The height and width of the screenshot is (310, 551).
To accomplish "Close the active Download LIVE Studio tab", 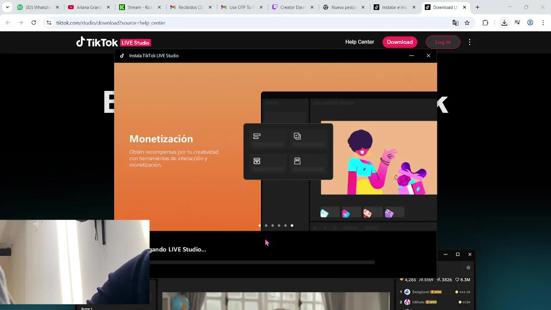I will (464, 7).
